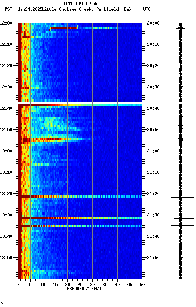The width and height of the screenshot is (196, 307).
Task: Click the 5 Hz frequency axis tick label
Action: click(x=30, y=285)
